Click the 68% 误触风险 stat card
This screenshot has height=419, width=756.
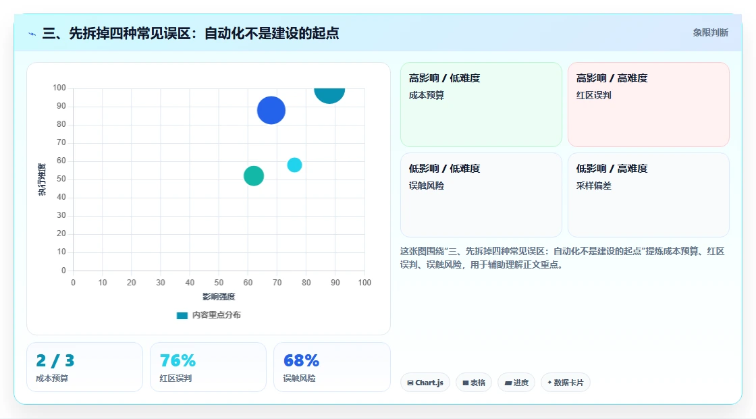click(331, 367)
